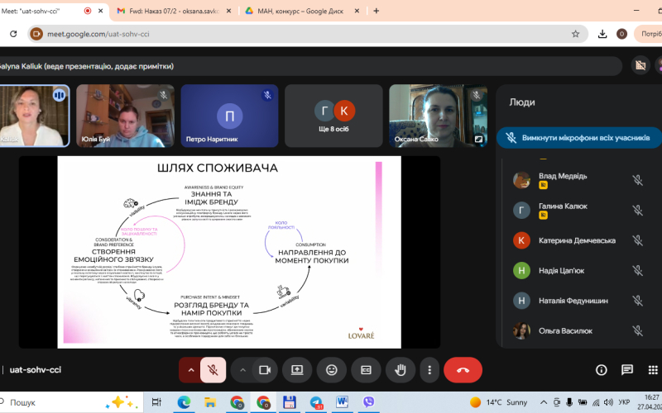Mute microphone icon for Наталія Федунишин
This screenshot has width=662, height=413.
pos(637,301)
